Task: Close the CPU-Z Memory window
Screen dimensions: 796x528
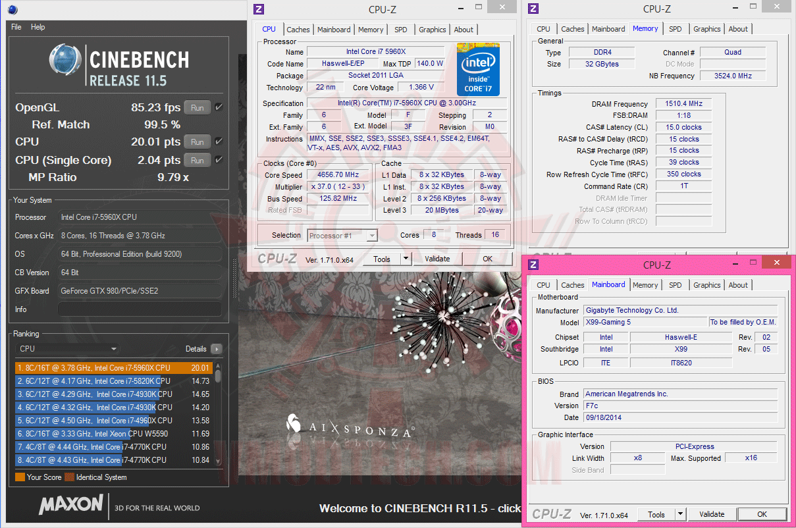Action: [778, 7]
